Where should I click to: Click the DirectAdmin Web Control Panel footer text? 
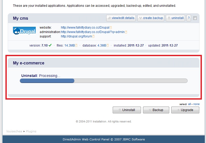coord(104,139)
